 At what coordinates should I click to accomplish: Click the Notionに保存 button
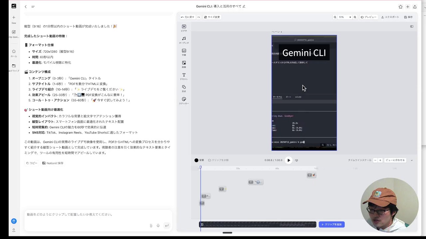pyautogui.click(x=53, y=163)
